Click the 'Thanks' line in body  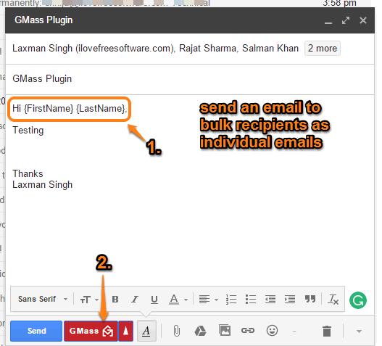(x=28, y=173)
